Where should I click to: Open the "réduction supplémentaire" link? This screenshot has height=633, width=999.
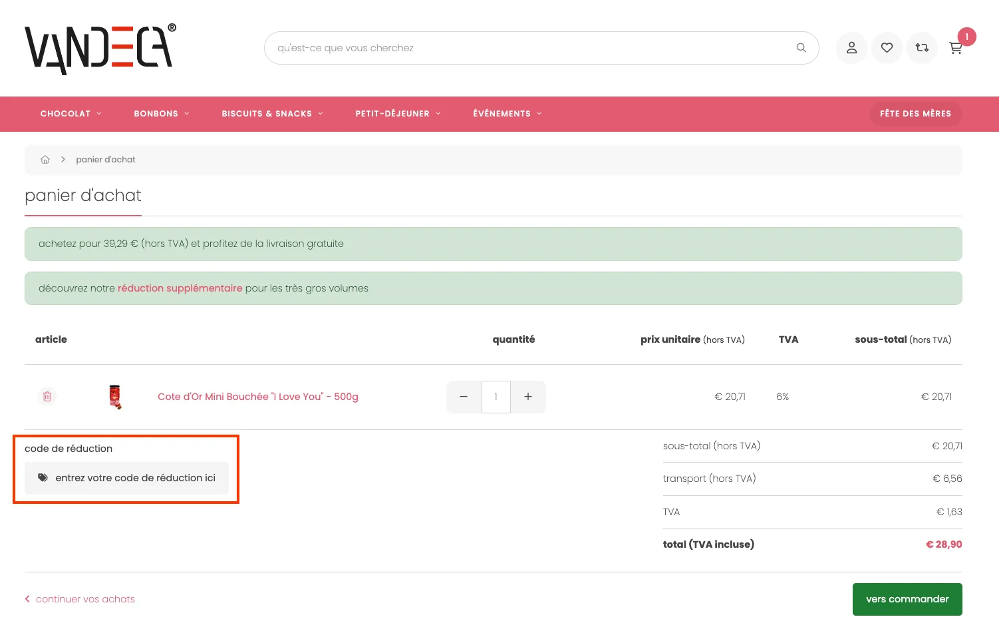click(x=180, y=288)
